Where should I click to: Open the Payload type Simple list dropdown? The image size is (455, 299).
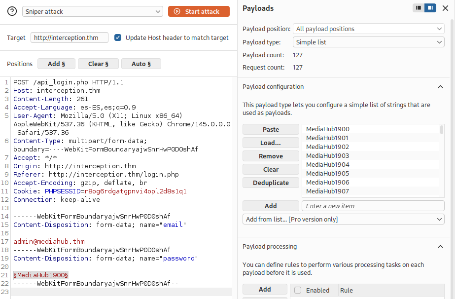[x=369, y=42]
